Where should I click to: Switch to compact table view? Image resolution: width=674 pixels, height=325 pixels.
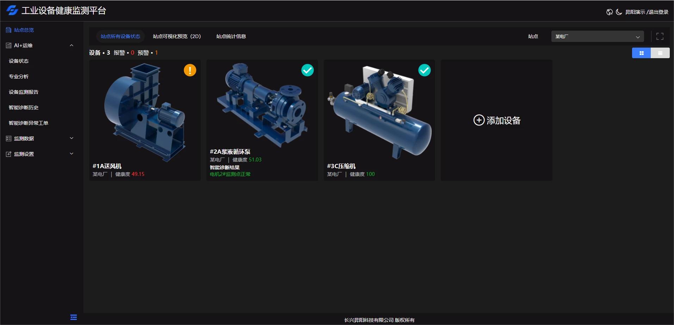660,53
